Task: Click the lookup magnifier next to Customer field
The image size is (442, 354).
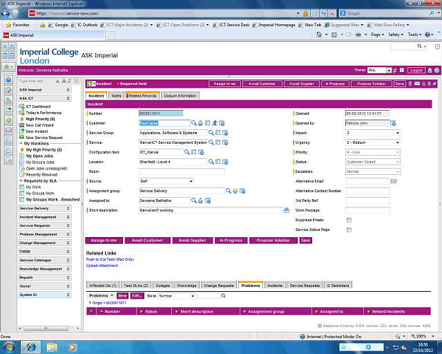Action: click(194, 122)
